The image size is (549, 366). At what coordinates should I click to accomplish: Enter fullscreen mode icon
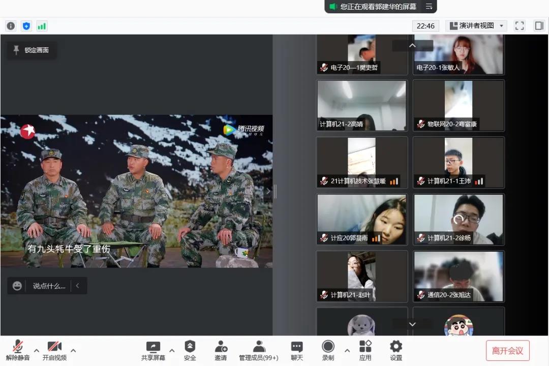coord(519,26)
